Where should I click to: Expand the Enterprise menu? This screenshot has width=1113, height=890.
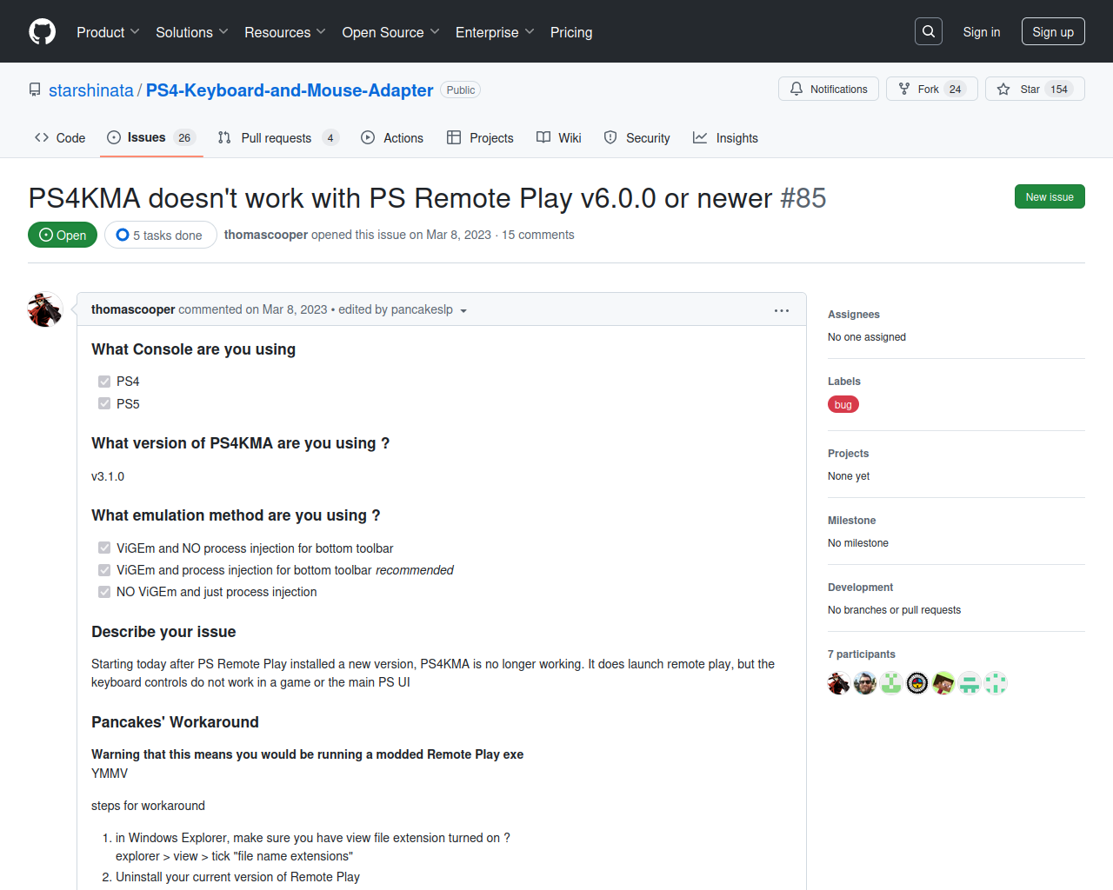click(495, 32)
